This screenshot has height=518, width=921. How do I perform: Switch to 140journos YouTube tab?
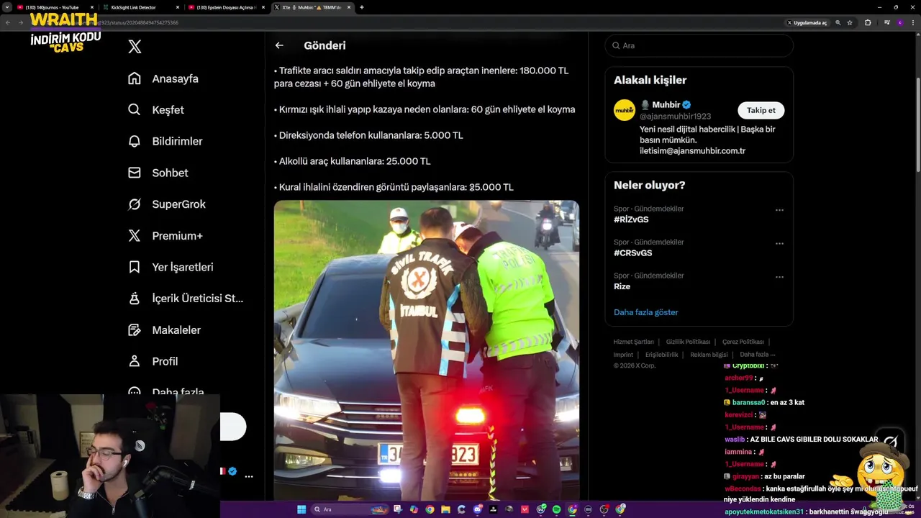(x=54, y=7)
